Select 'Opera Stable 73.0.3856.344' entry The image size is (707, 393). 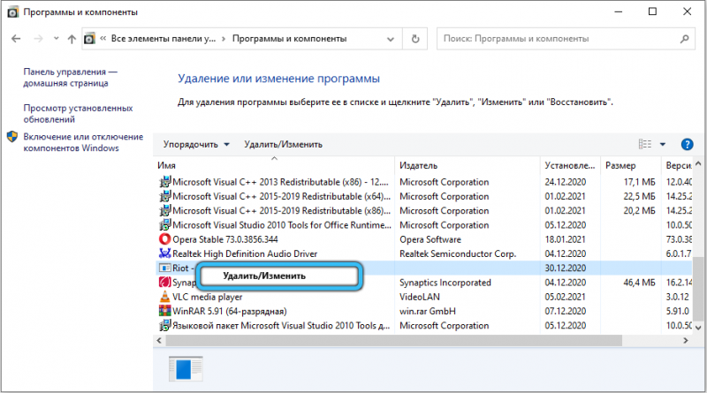(225, 239)
